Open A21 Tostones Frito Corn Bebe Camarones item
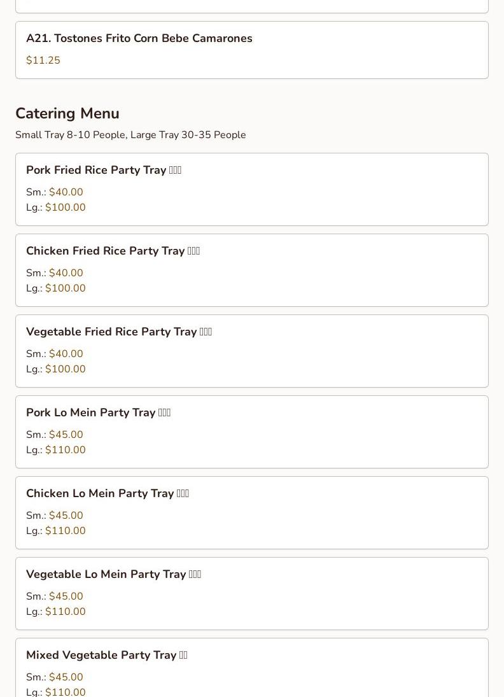 point(139,38)
